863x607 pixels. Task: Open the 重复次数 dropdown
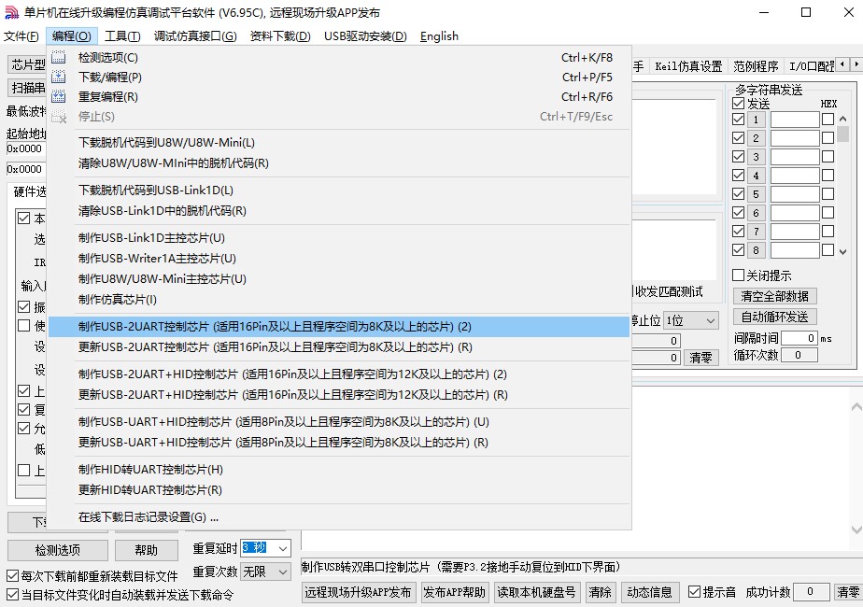(282, 572)
